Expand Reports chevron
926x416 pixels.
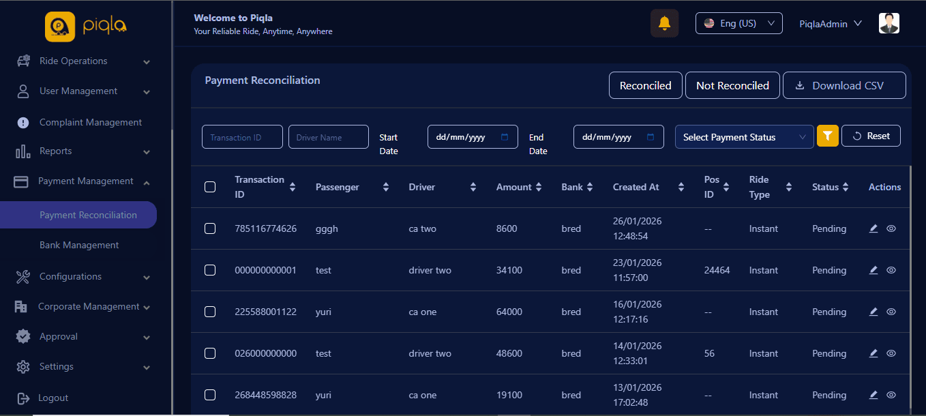click(147, 152)
